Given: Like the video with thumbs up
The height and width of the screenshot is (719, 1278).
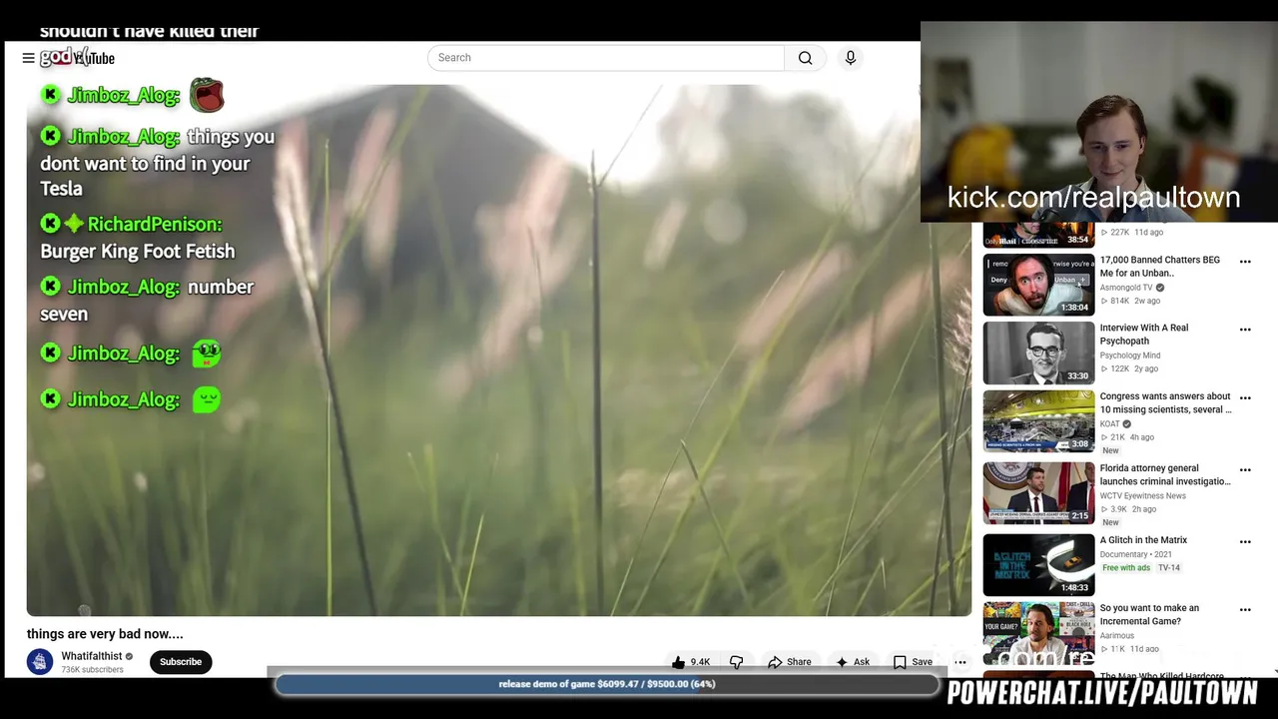Looking at the screenshot, I should click(679, 662).
